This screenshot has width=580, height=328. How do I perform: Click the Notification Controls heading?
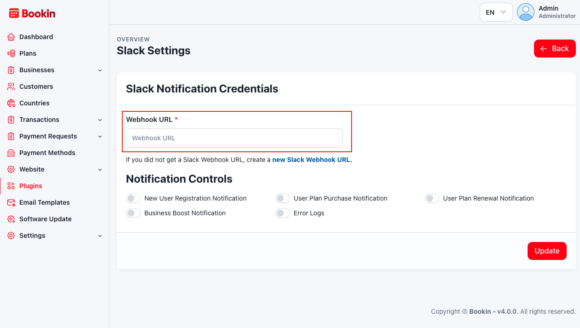(179, 179)
